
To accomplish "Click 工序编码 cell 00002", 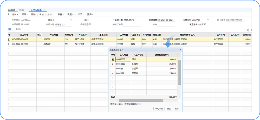I will [123, 39].
